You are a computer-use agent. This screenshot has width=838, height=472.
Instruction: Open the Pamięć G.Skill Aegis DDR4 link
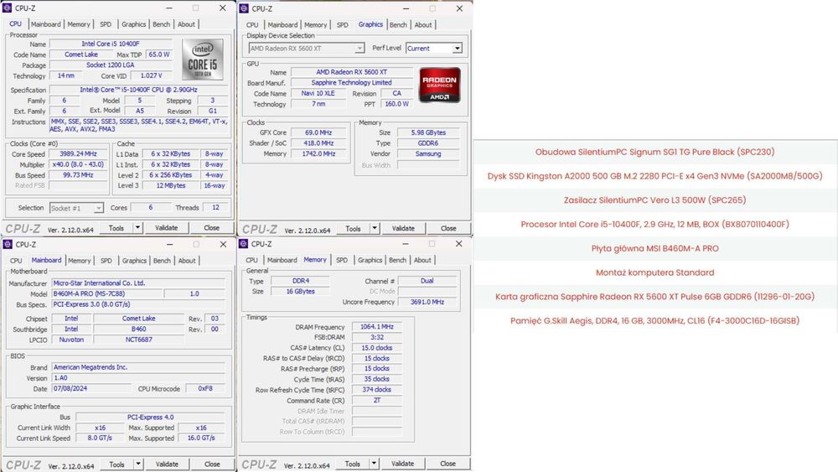click(654, 321)
